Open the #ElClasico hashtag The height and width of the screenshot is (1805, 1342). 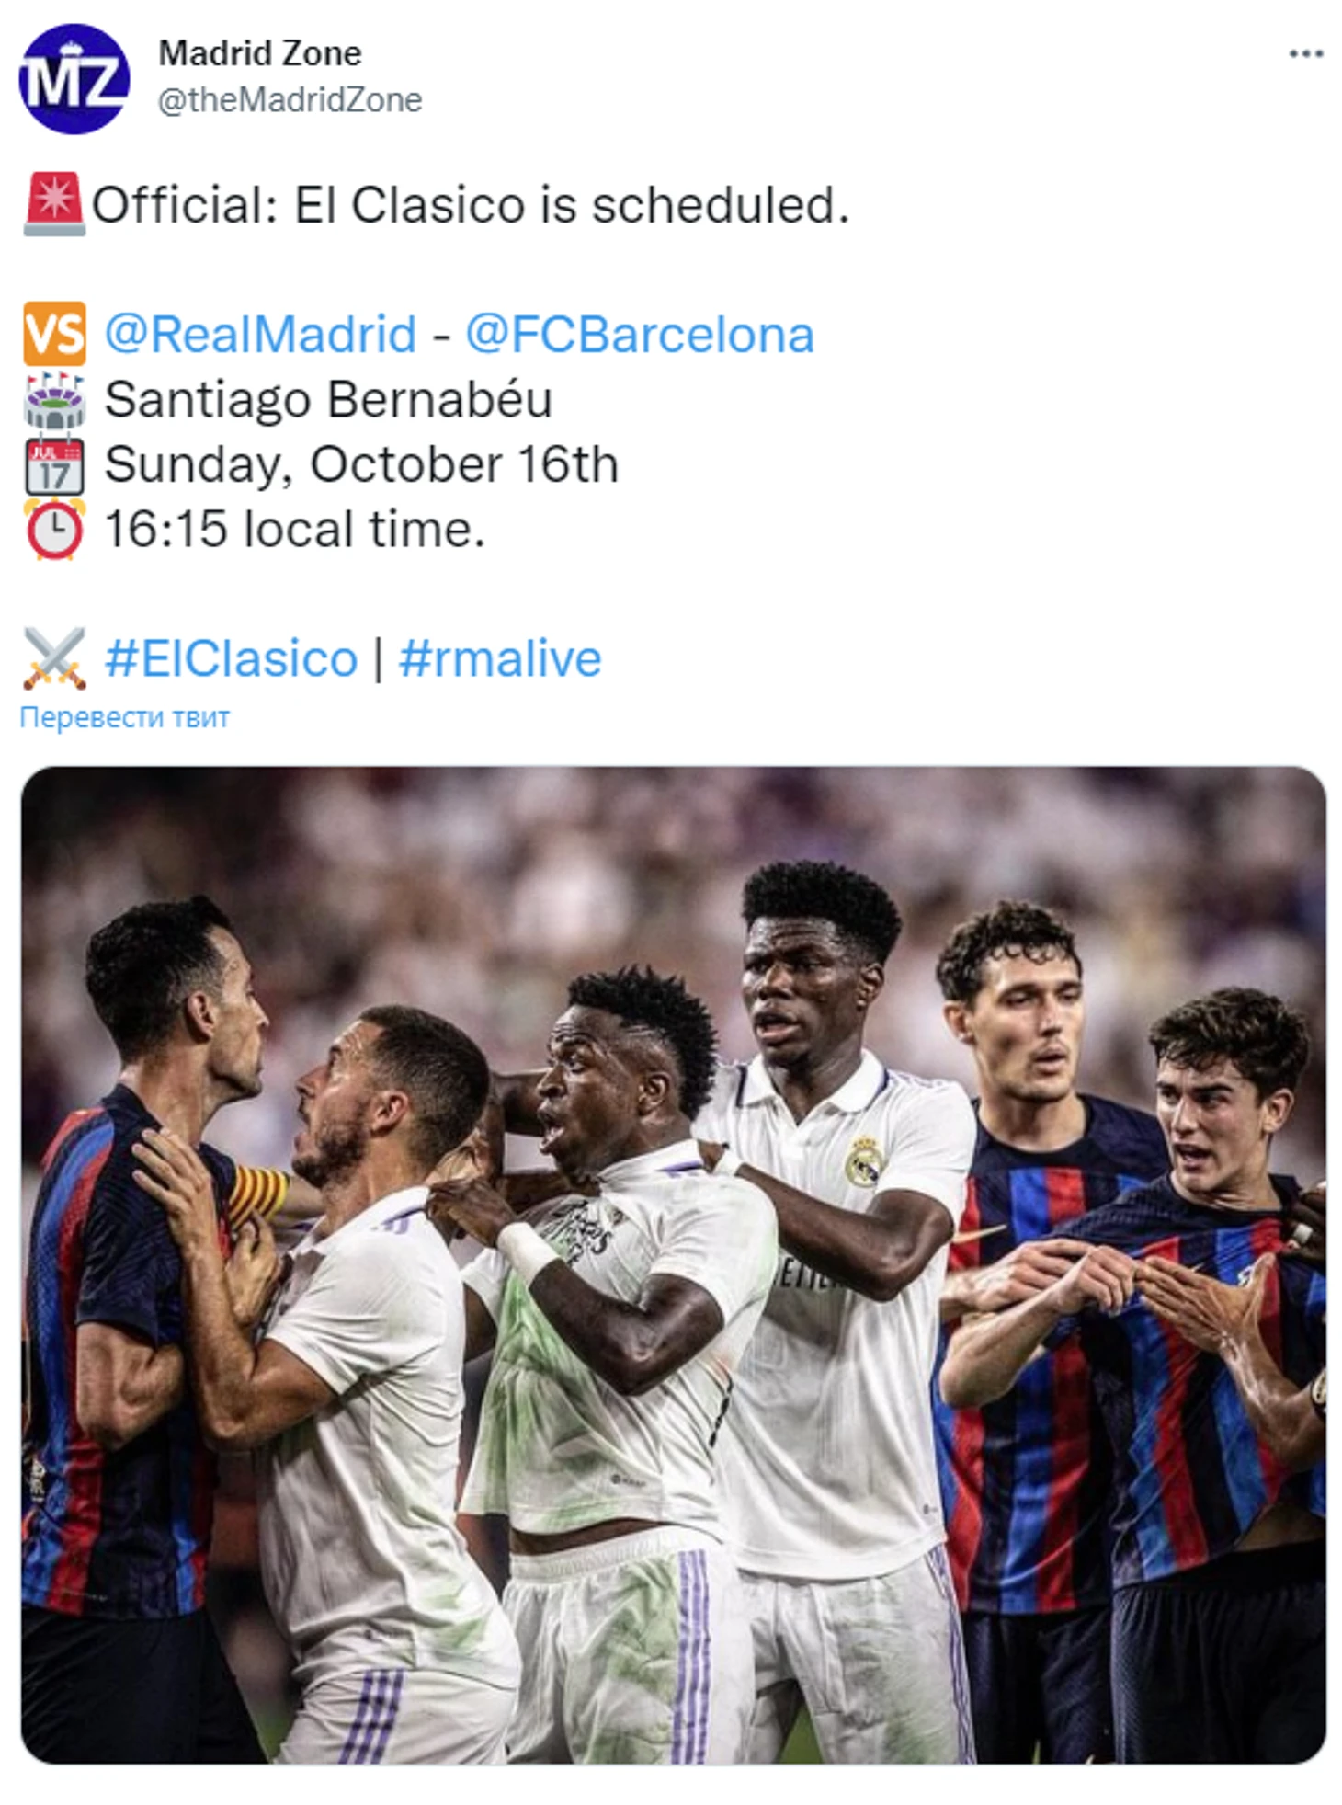pyautogui.click(x=232, y=658)
